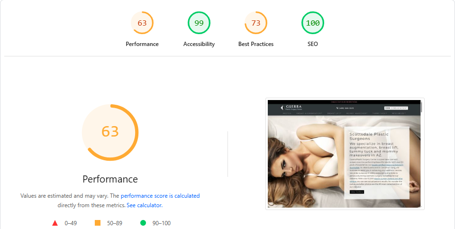
Task: Click the preview screenshot scrollbar thumb
Action: coord(421,107)
